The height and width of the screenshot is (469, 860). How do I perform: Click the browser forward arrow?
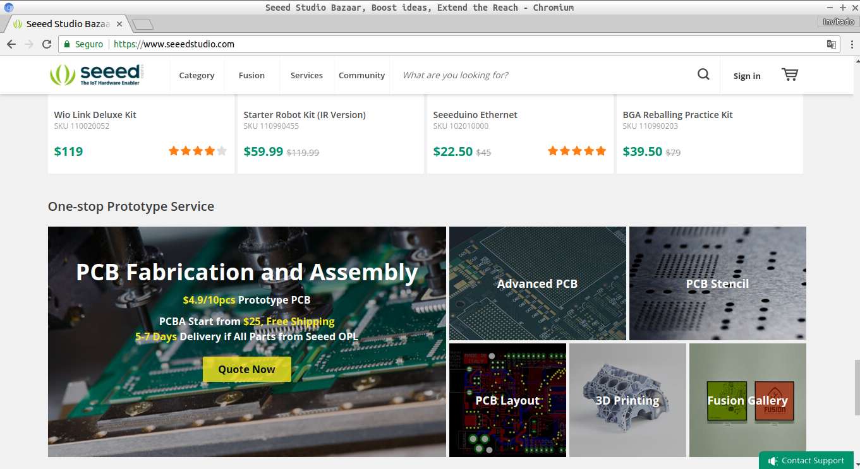click(x=28, y=44)
